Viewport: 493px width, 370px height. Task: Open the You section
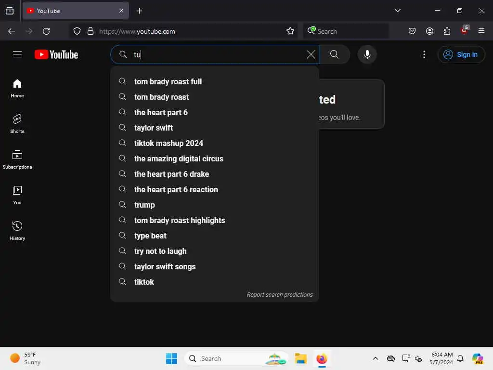[17, 196]
